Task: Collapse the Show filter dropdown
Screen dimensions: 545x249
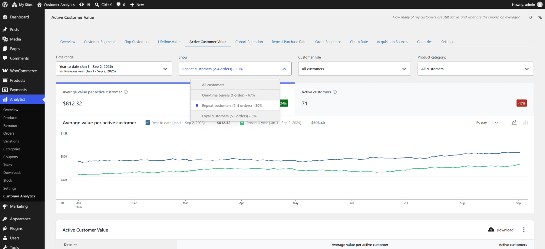Action: 235,69
